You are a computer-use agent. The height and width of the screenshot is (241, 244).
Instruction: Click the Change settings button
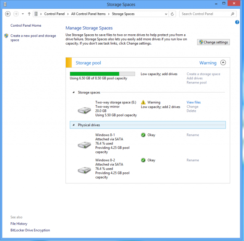213,42
